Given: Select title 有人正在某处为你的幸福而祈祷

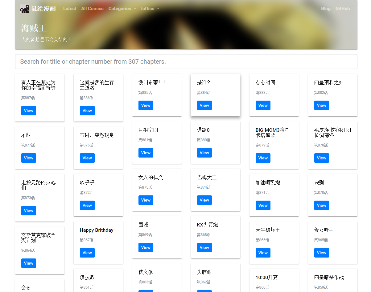Looking at the screenshot, I should 39,85.
